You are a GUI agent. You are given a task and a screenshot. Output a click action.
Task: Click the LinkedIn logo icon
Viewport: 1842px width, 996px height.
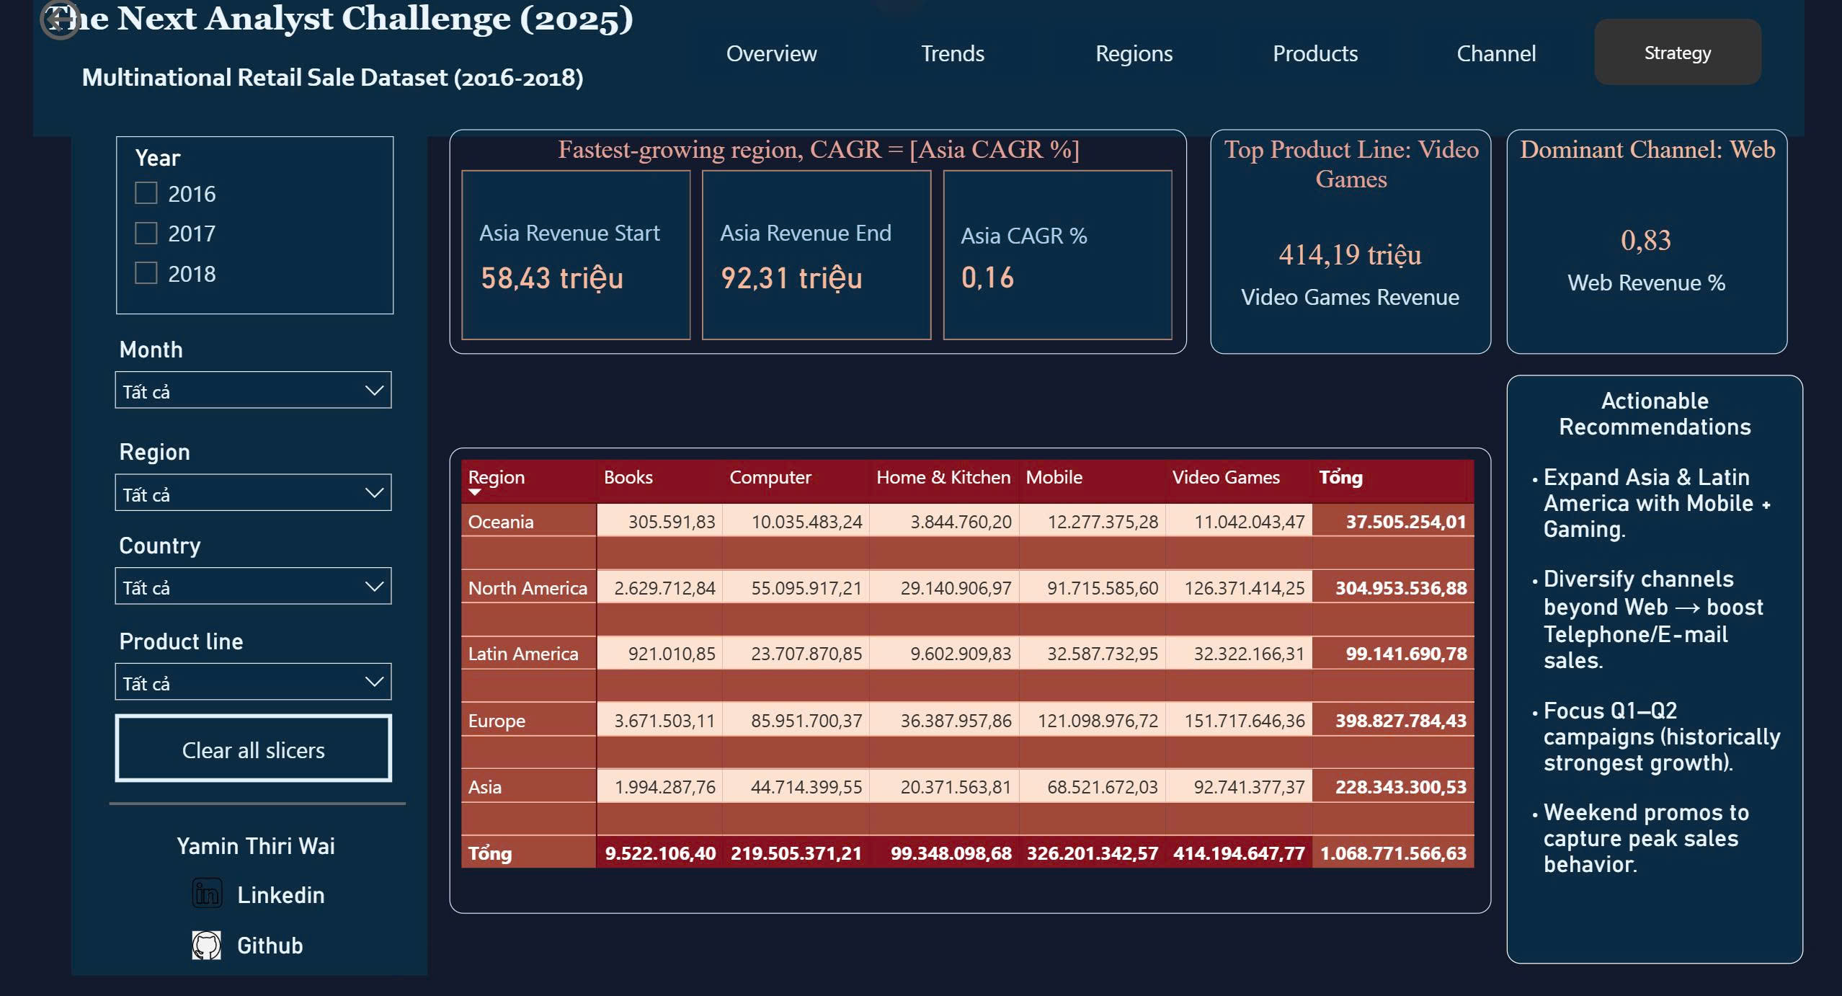207,894
